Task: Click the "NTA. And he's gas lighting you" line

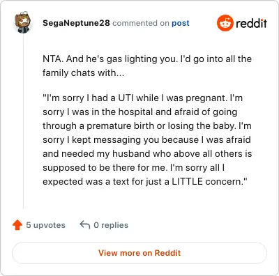Action: 147,59
